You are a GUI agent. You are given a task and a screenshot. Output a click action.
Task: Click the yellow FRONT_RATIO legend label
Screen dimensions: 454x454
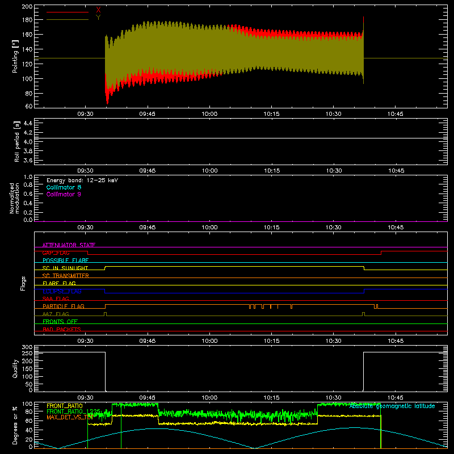[x=65, y=406]
